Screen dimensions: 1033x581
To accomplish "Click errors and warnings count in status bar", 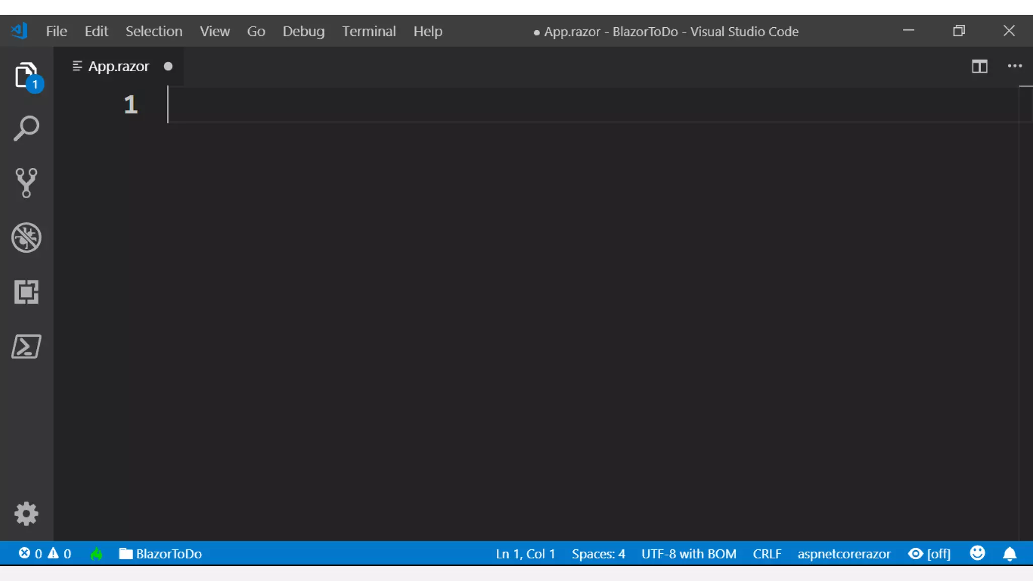I will [45, 554].
